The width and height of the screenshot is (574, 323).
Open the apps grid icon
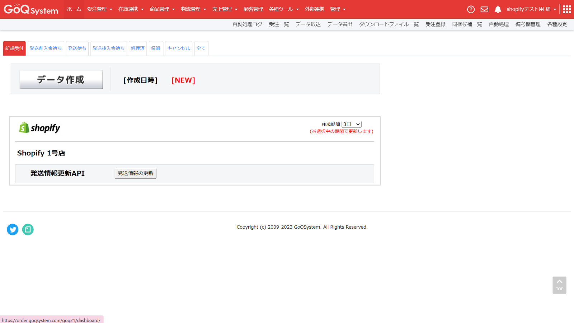[567, 9]
